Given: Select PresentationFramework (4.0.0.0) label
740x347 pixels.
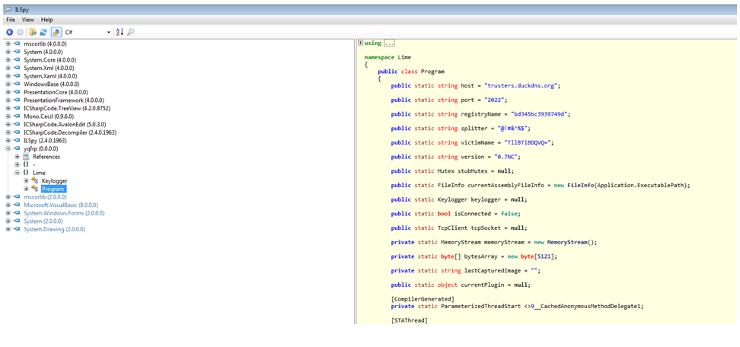Looking at the screenshot, I should 64,100.
